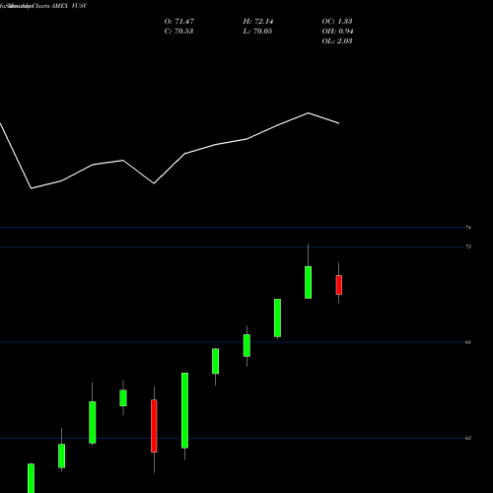Image resolution: width=493 pixels, height=493 pixels.
Task: Click the small green candle left of the long red candle
Action: coord(123,397)
